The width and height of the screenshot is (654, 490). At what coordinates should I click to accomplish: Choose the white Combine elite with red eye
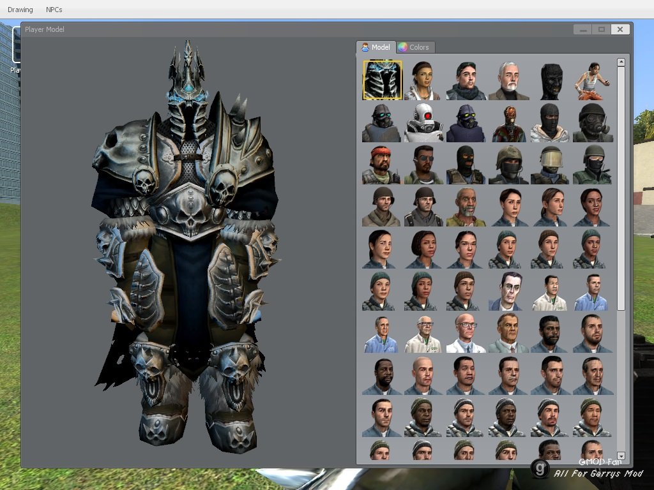click(x=424, y=122)
